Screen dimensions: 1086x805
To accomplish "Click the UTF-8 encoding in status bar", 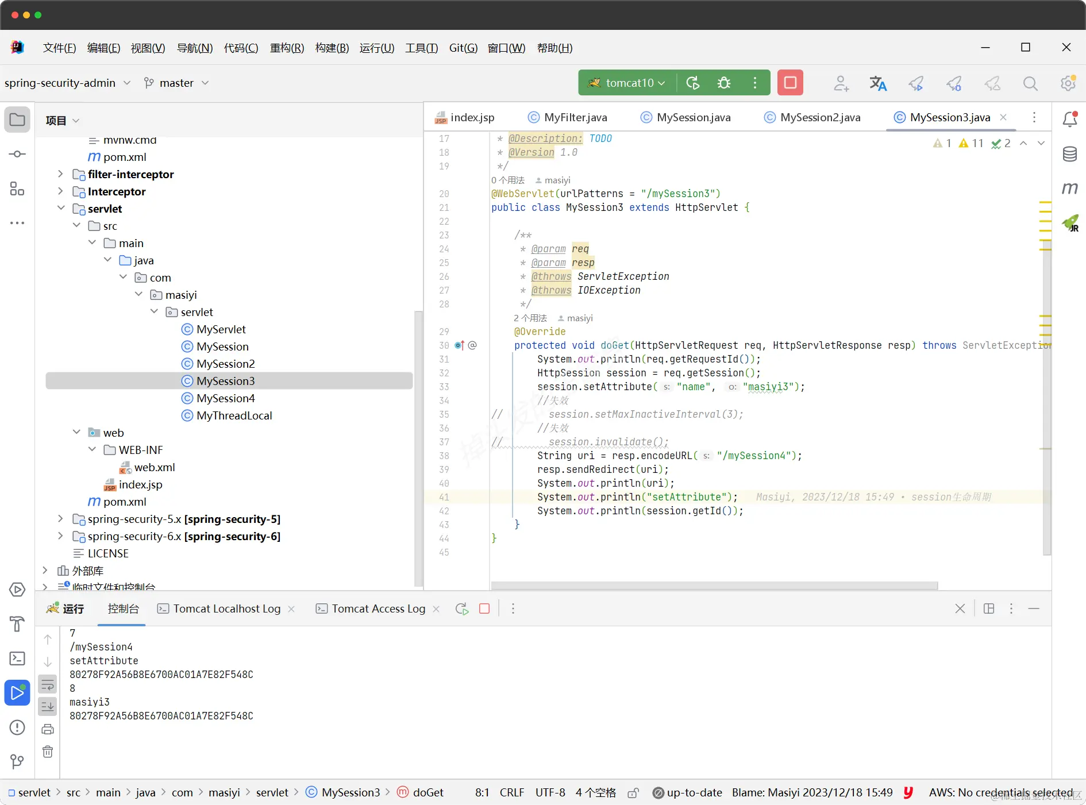I will click(x=550, y=792).
